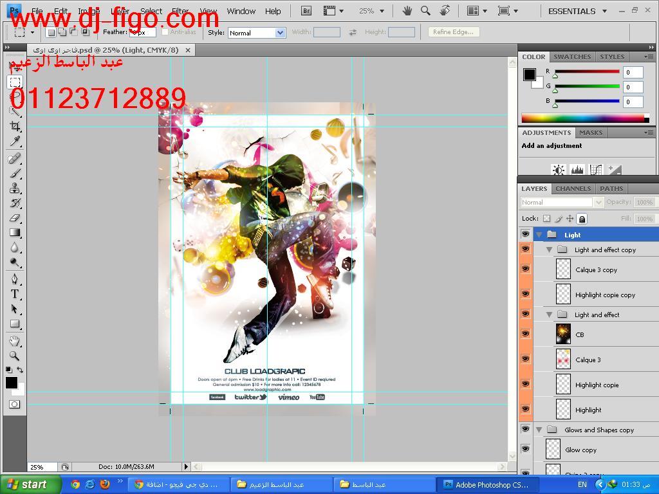Screen dimensions: 659x494
Task: Open the Style dropdown in options bar
Action: coord(256,32)
